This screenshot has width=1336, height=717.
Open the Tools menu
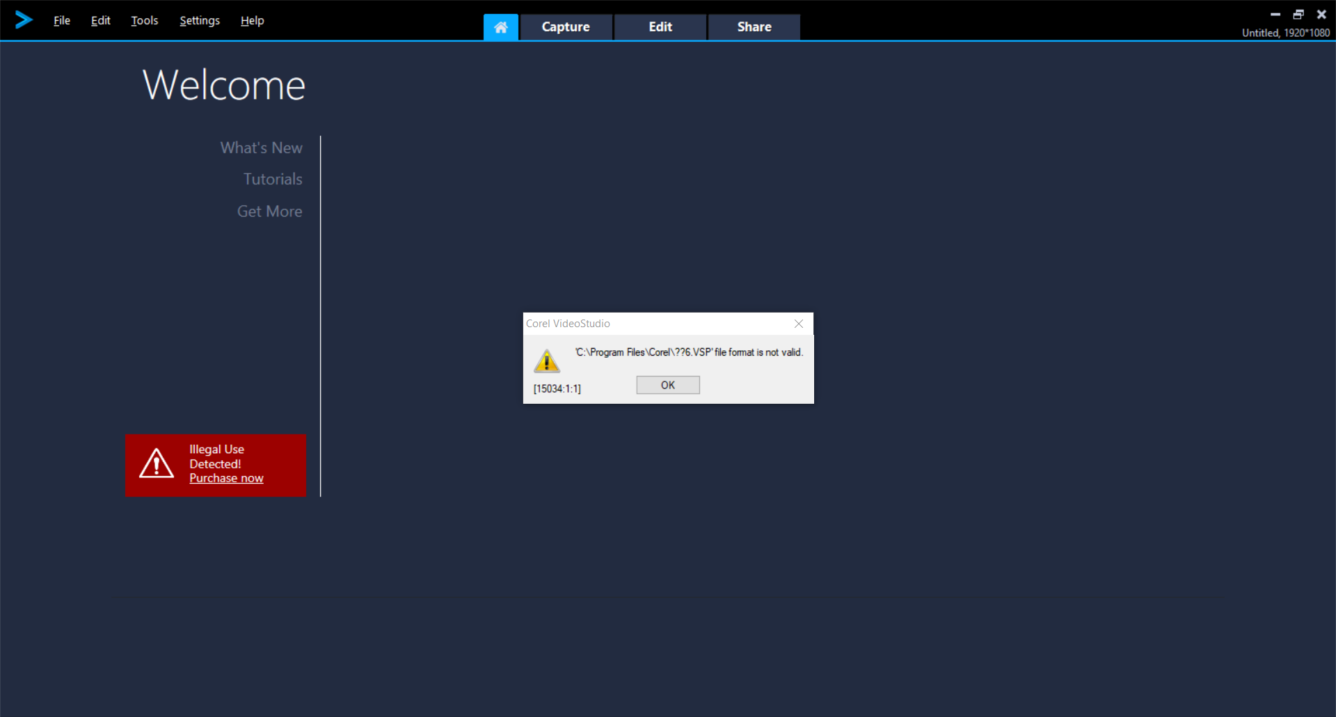144,21
